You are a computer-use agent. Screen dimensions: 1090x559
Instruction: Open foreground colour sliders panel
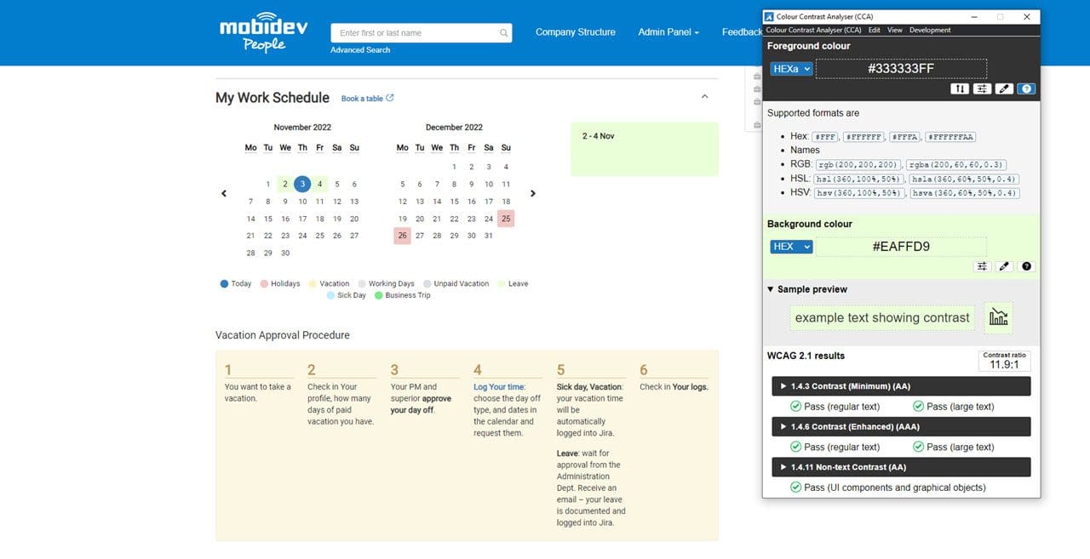pos(982,88)
